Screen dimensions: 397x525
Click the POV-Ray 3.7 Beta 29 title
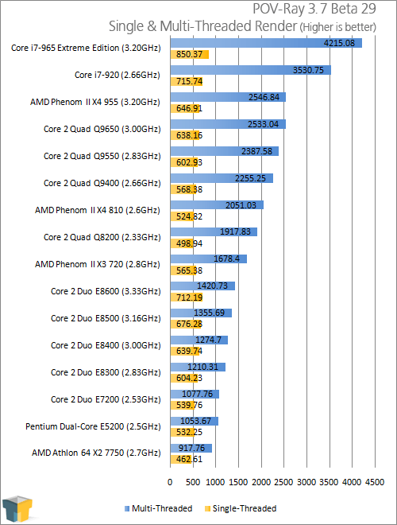[x=314, y=9]
